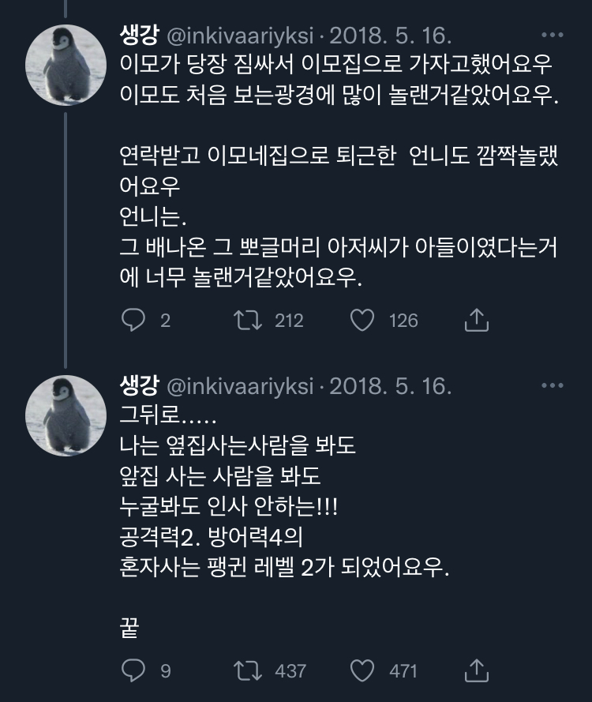
Task: Open the tweet text about 혼자사는 팽귄
Action: pos(283,569)
